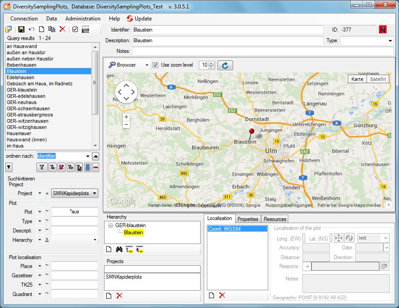Toggle sort direction arrow beside ordnen nach

coord(96,156)
